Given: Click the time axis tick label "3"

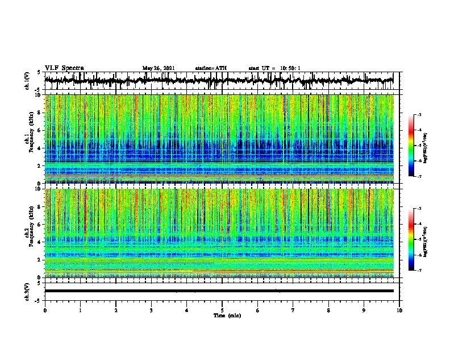Looking at the screenshot, I should pos(151,310).
